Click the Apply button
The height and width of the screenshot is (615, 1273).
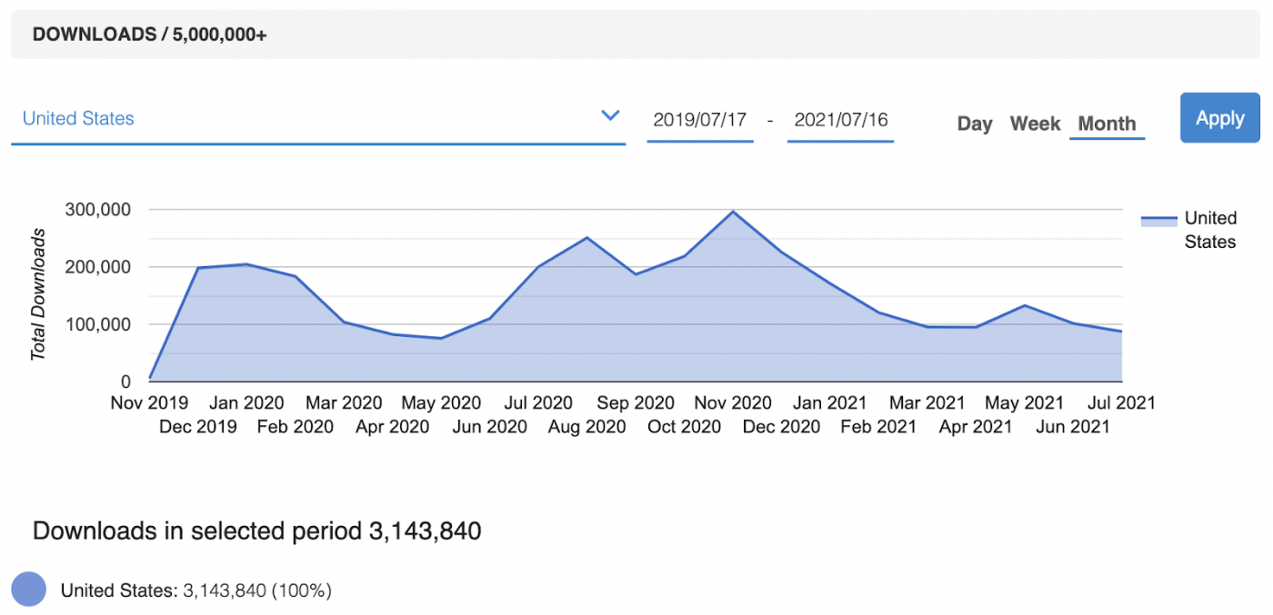click(1220, 118)
